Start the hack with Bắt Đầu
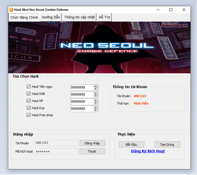 point(132,145)
